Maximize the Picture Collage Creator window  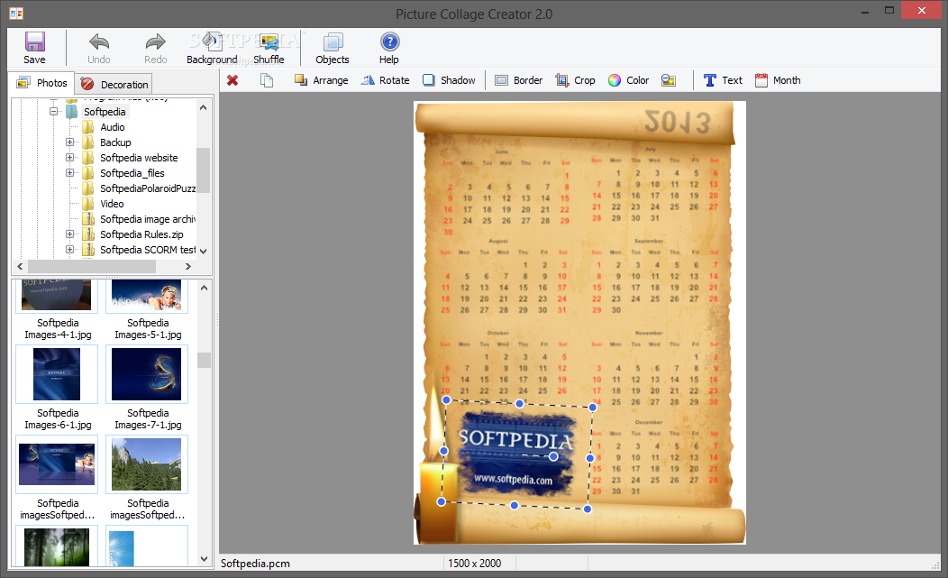[889, 10]
